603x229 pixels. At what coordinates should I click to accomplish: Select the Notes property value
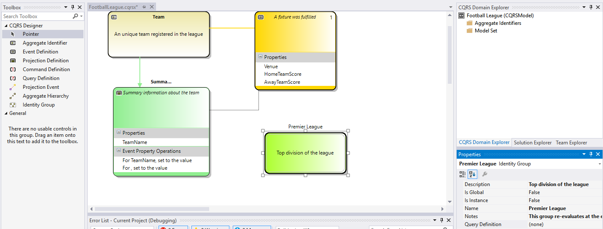(x=565, y=216)
